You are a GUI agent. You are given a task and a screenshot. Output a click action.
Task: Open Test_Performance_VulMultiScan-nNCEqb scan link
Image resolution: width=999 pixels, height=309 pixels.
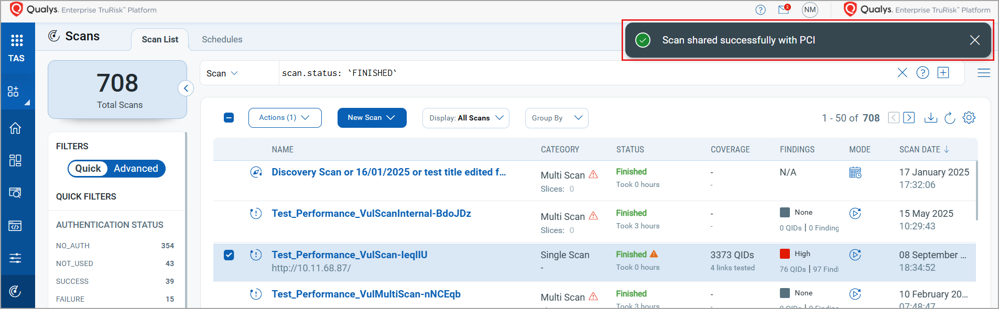(366, 294)
